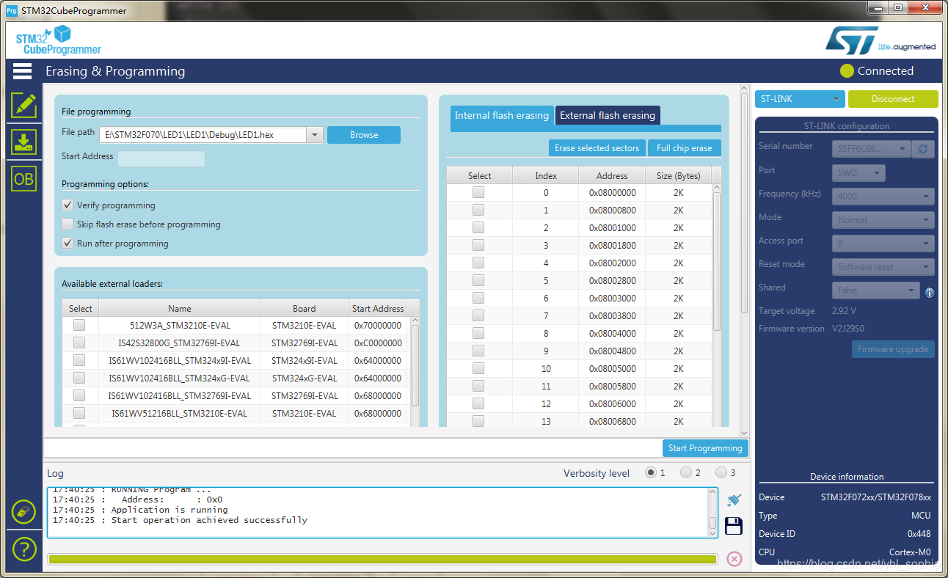Screen dimensions: 948x578
Task: Enable Skip flash erase before programming
Action: 68,224
